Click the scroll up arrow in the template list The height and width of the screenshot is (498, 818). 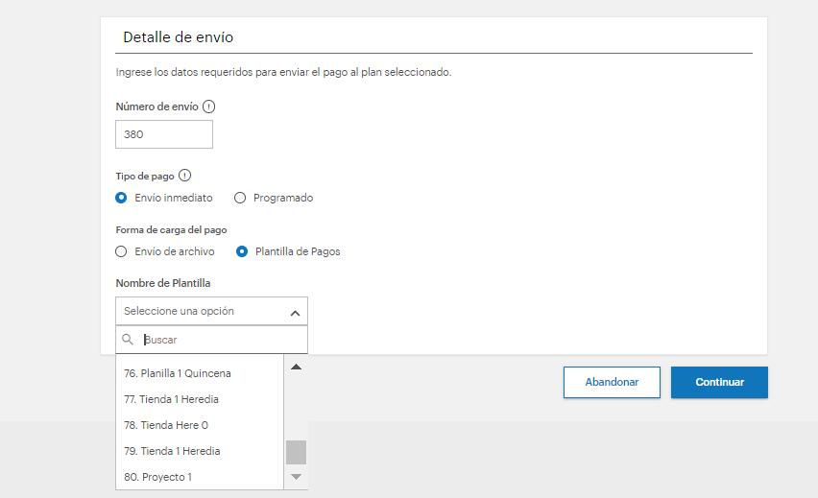pos(296,368)
